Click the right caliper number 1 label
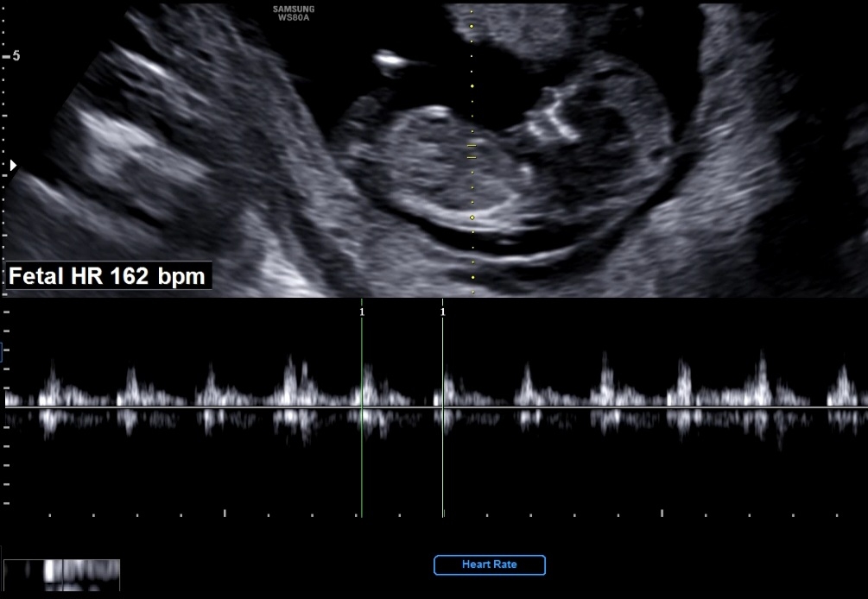Viewport: 868px width, 599px height. (443, 312)
